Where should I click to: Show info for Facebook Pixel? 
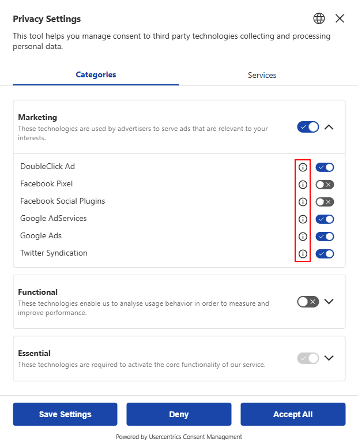303,185
